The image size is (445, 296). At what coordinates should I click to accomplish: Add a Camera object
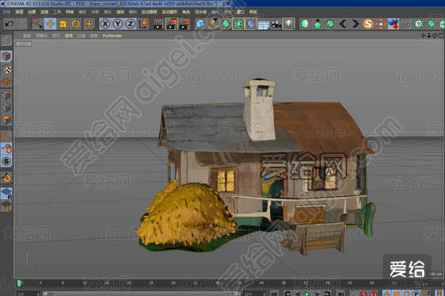pos(277,25)
